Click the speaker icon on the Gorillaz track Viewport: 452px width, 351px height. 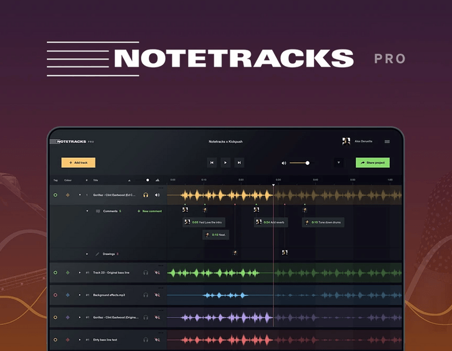[x=158, y=195]
